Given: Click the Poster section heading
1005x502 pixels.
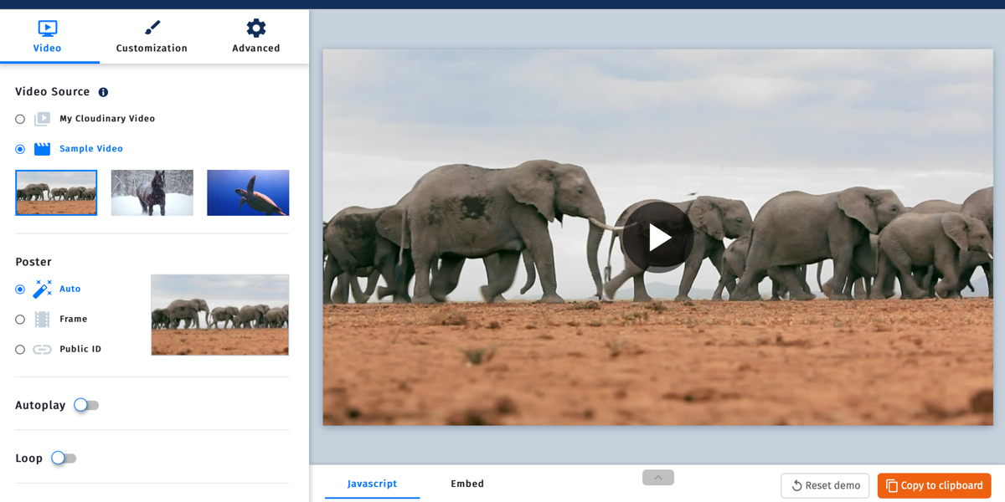Looking at the screenshot, I should pyautogui.click(x=33, y=262).
